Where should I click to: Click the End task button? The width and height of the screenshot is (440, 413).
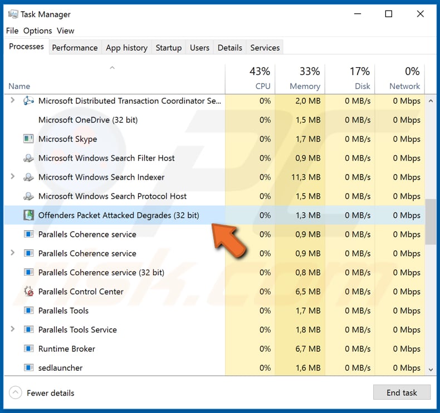(402, 392)
